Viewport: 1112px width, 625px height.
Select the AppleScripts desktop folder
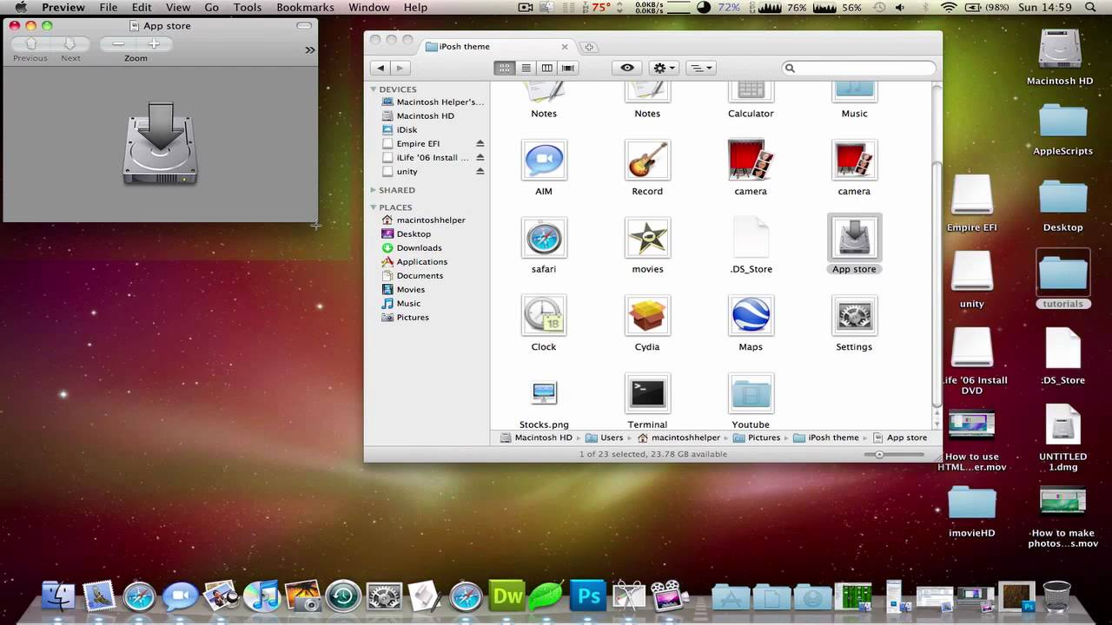point(1062,122)
